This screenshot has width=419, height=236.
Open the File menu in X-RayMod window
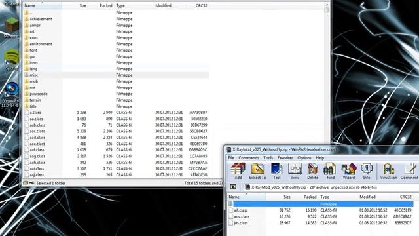pyautogui.click(x=231, y=158)
